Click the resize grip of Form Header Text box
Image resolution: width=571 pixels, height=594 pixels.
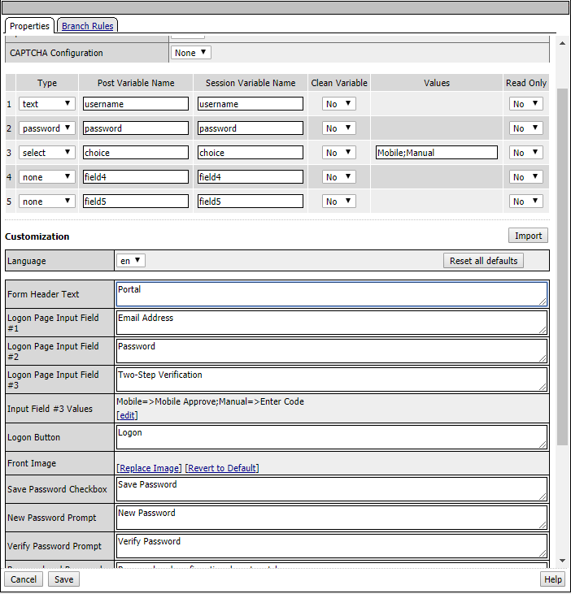[x=543, y=301]
